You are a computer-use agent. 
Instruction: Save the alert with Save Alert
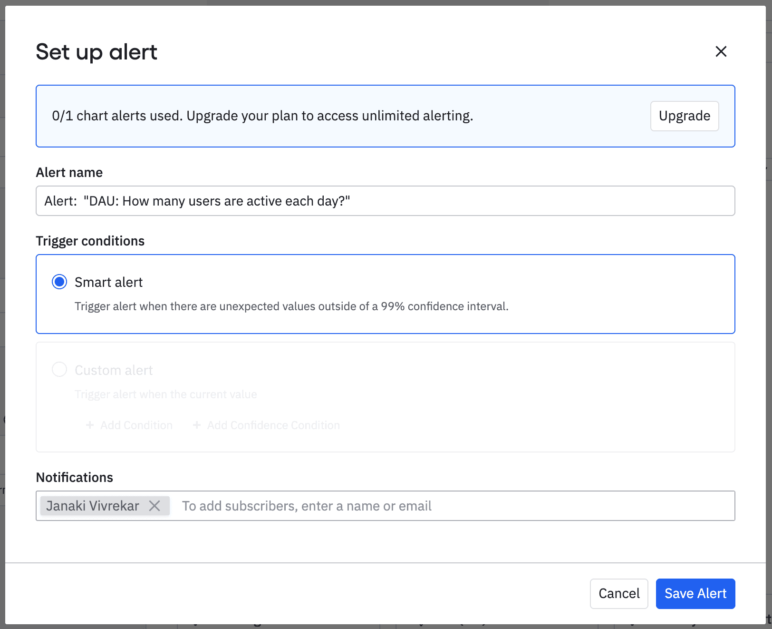click(695, 593)
